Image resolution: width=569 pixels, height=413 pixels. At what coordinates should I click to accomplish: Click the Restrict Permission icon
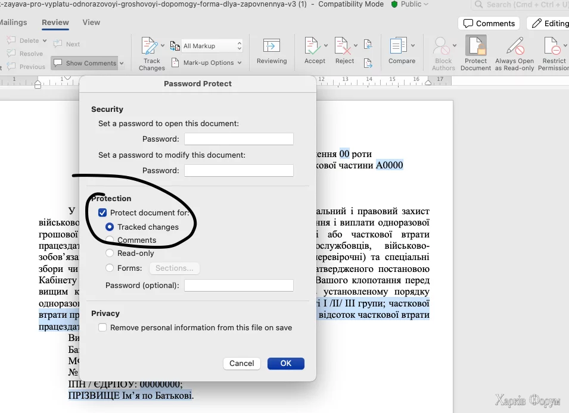point(553,46)
